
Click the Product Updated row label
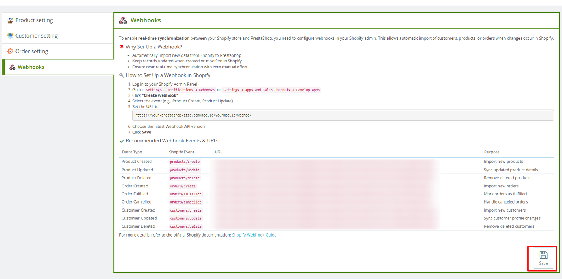pos(137,170)
